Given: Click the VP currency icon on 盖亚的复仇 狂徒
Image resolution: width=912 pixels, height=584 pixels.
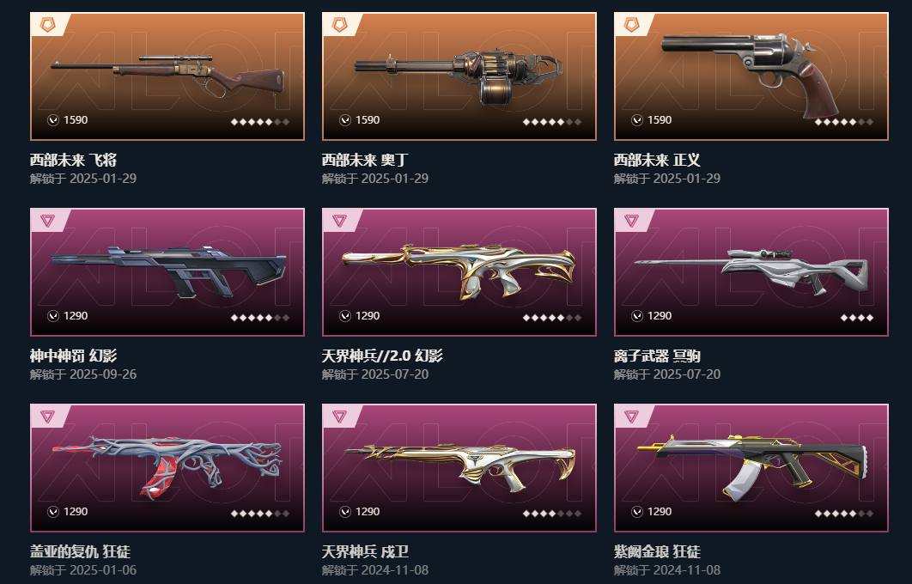Looking at the screenshot, I should pyautogui.click(x=53, y=512).
